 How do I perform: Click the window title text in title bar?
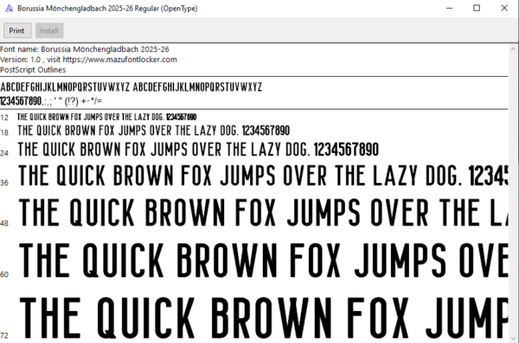[107, 9]
